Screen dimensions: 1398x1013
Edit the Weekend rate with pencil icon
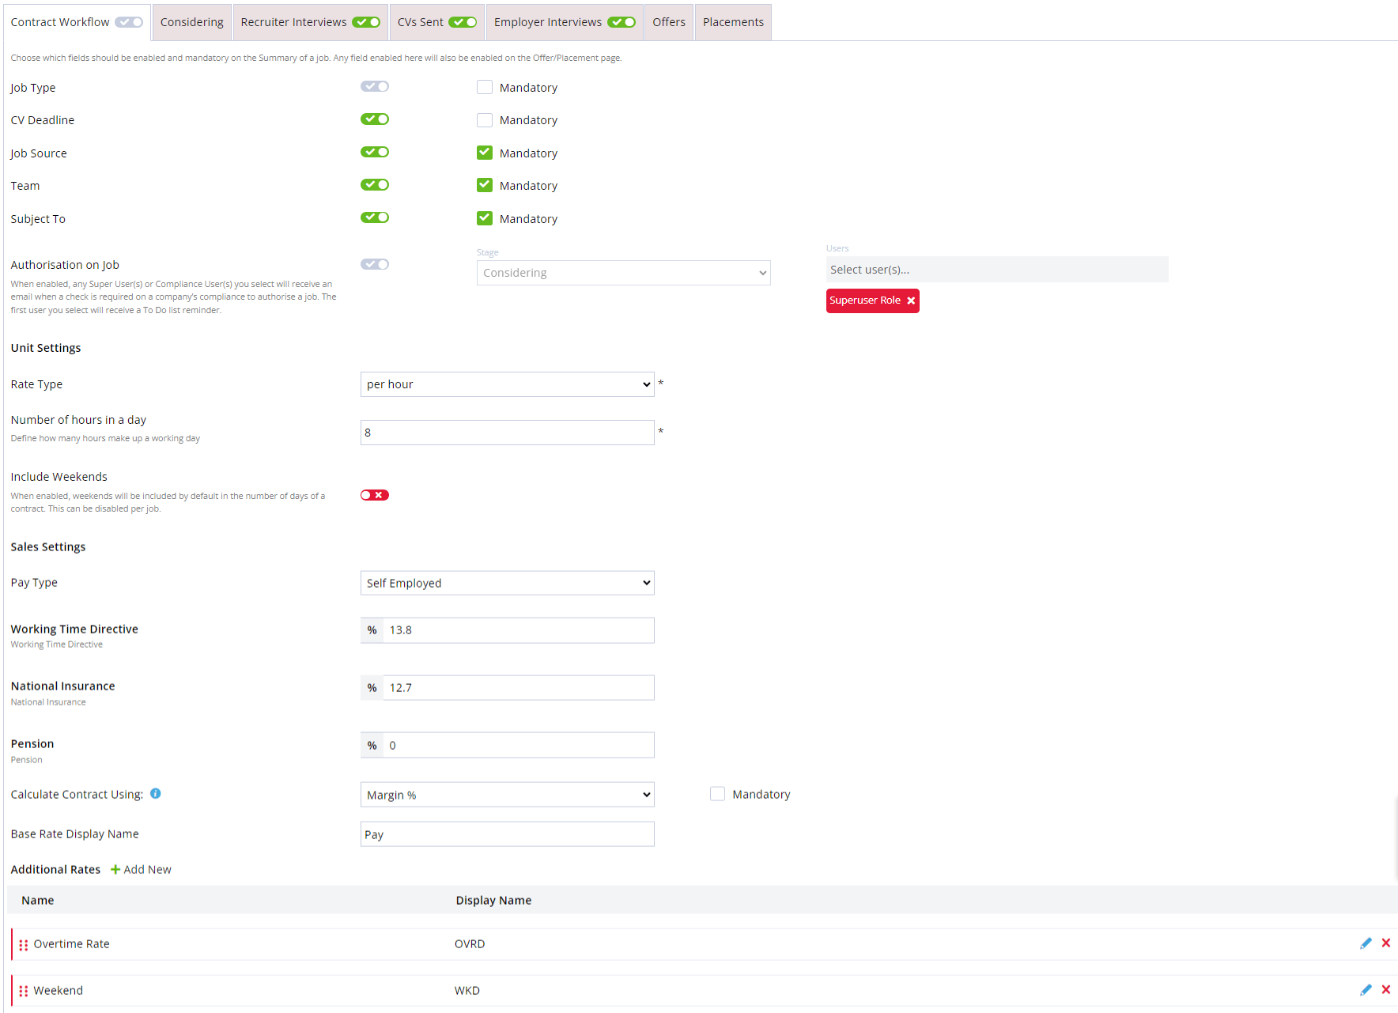pos(1366,989)
